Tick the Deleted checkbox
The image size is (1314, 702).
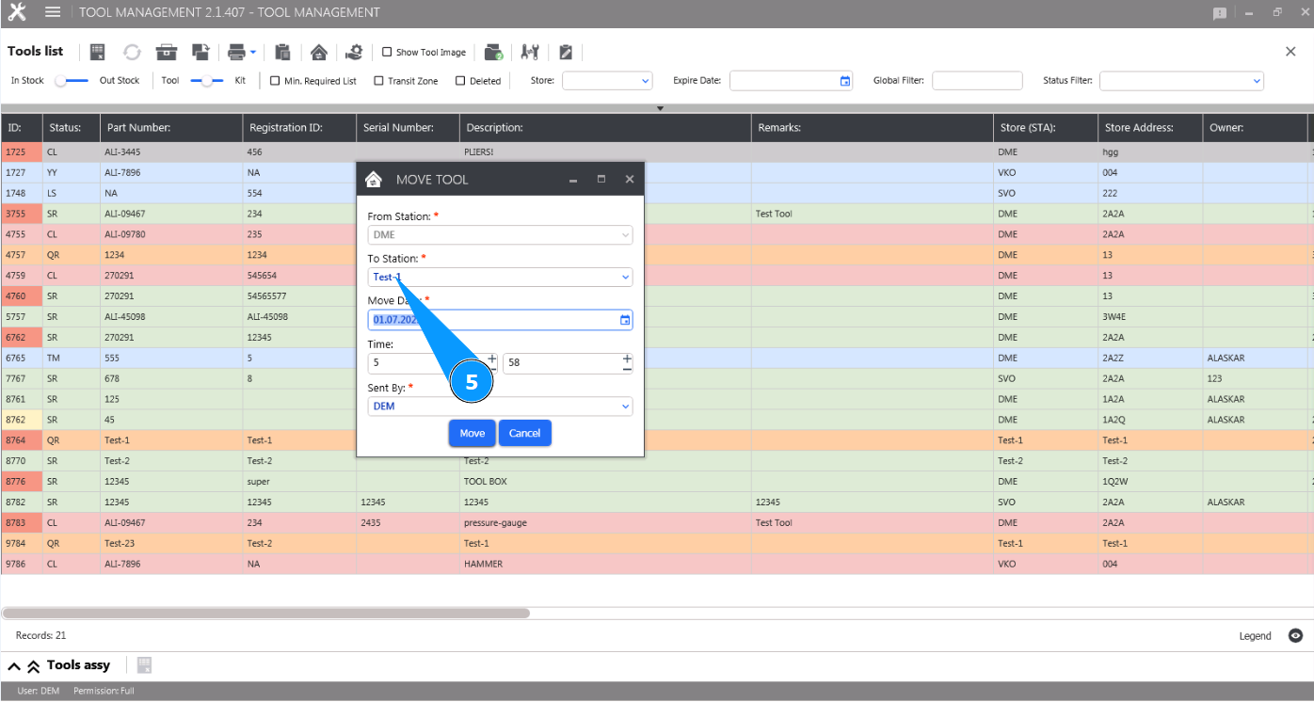[x=460, y=81]
